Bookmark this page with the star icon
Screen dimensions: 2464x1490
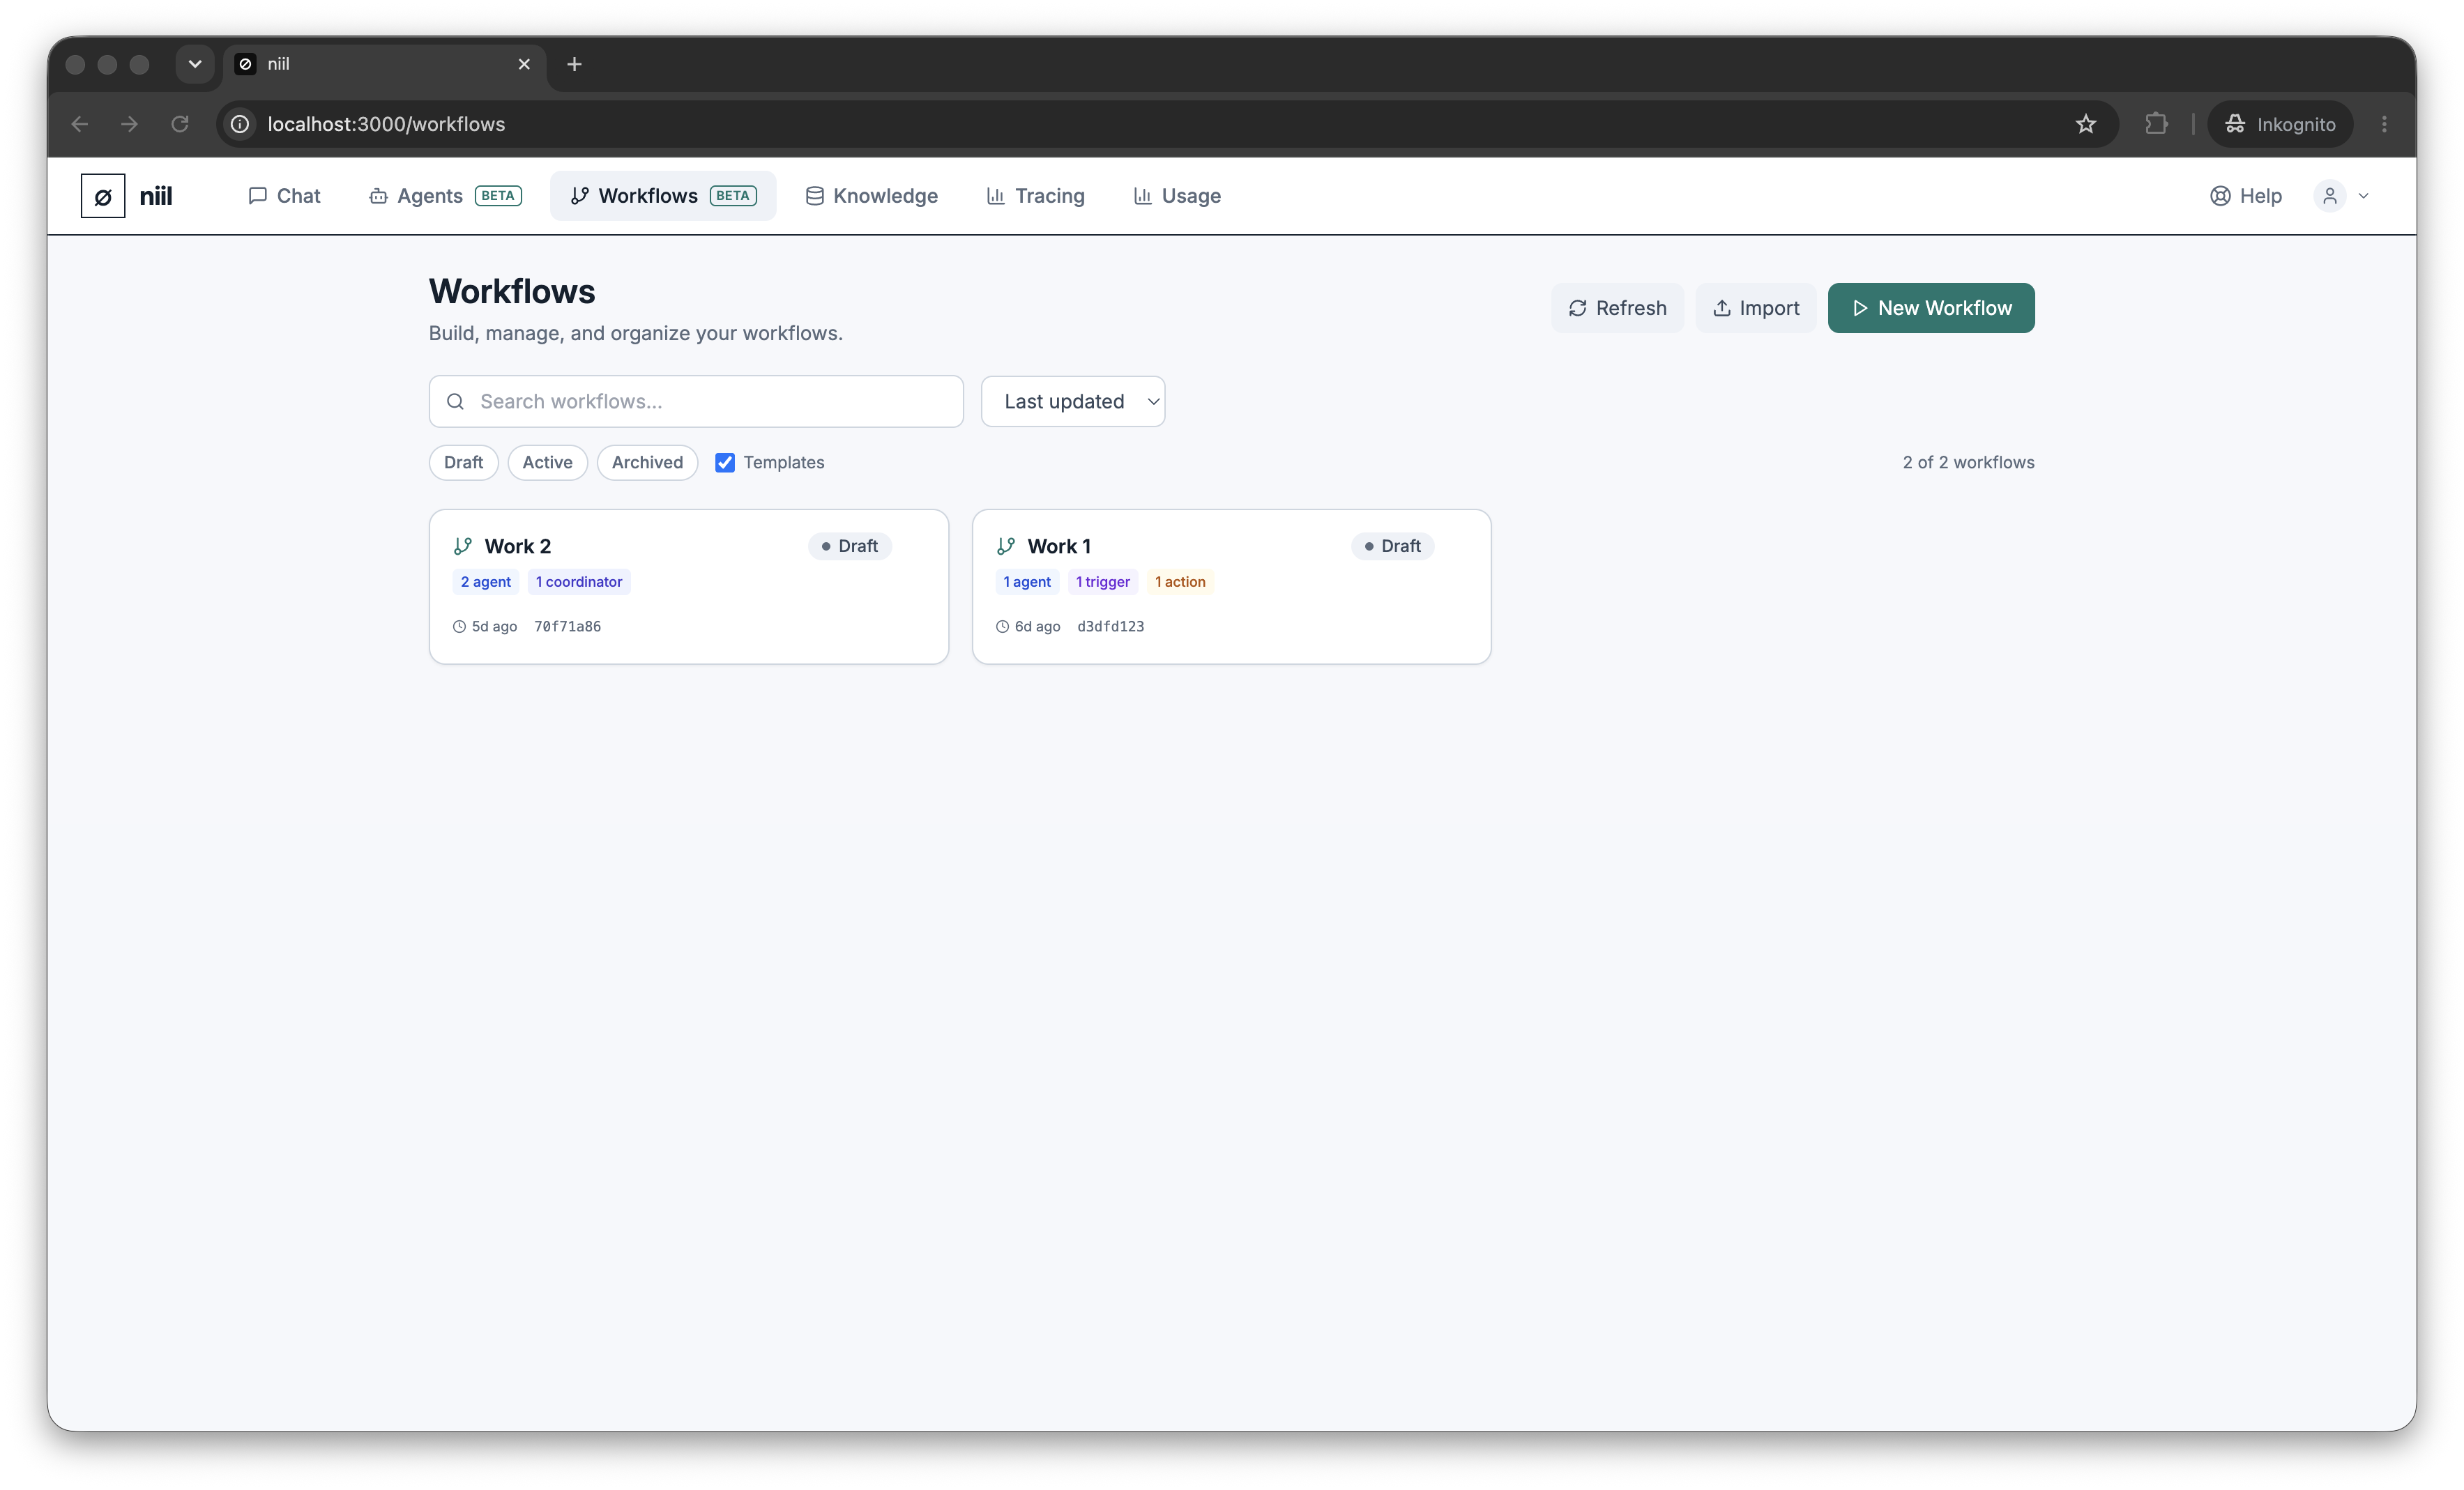pos(2086,124)
